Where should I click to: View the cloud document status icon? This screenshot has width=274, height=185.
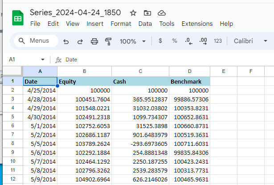[162, 12]
